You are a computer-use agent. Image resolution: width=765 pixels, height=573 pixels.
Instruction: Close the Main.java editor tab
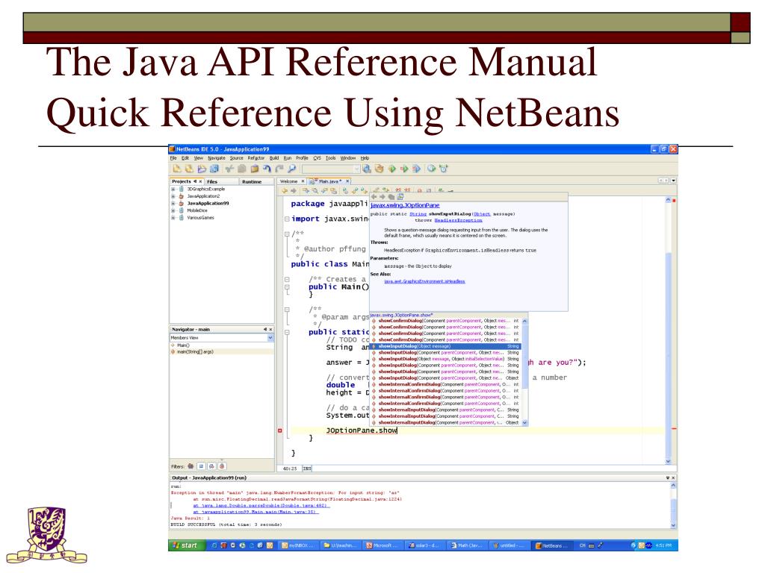pyautogui.click(x=347, y=181)
